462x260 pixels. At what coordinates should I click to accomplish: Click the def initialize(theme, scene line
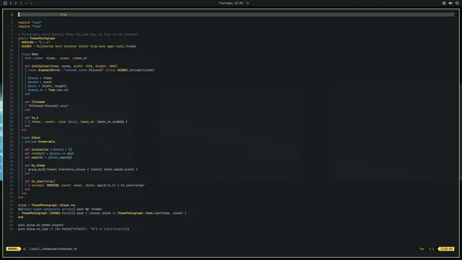click(71, 66)
